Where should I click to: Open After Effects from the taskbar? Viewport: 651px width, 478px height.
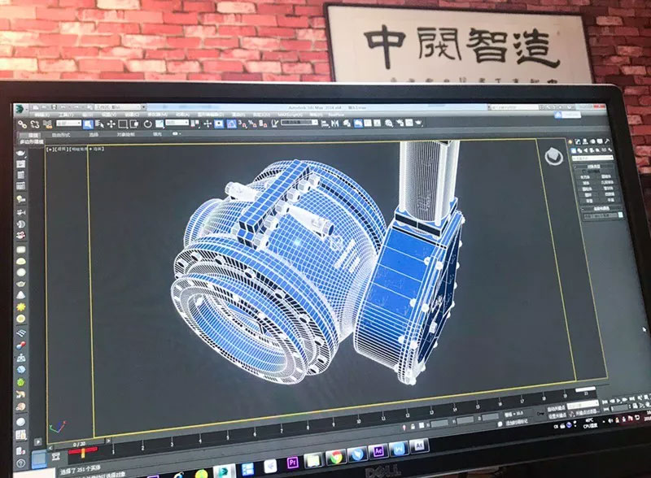378,453
